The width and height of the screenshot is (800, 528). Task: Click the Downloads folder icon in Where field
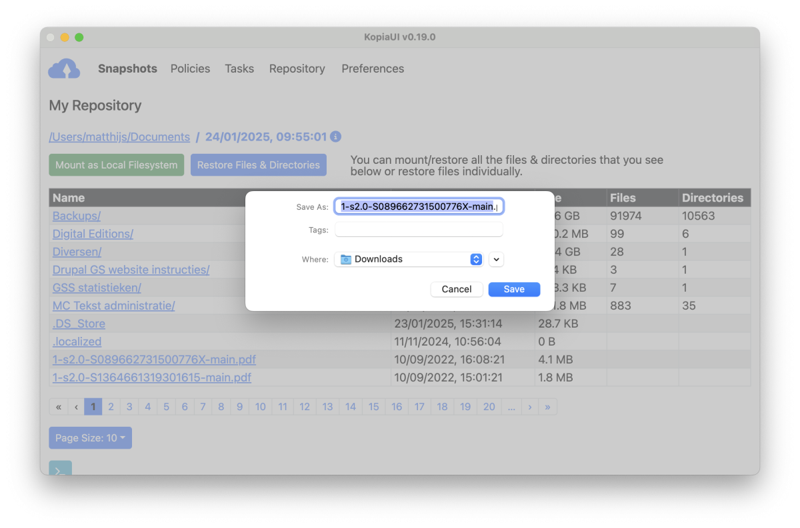[x=345, y=259]
